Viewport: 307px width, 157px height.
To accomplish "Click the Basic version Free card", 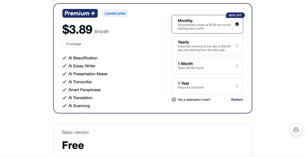I will click(152, 140).
